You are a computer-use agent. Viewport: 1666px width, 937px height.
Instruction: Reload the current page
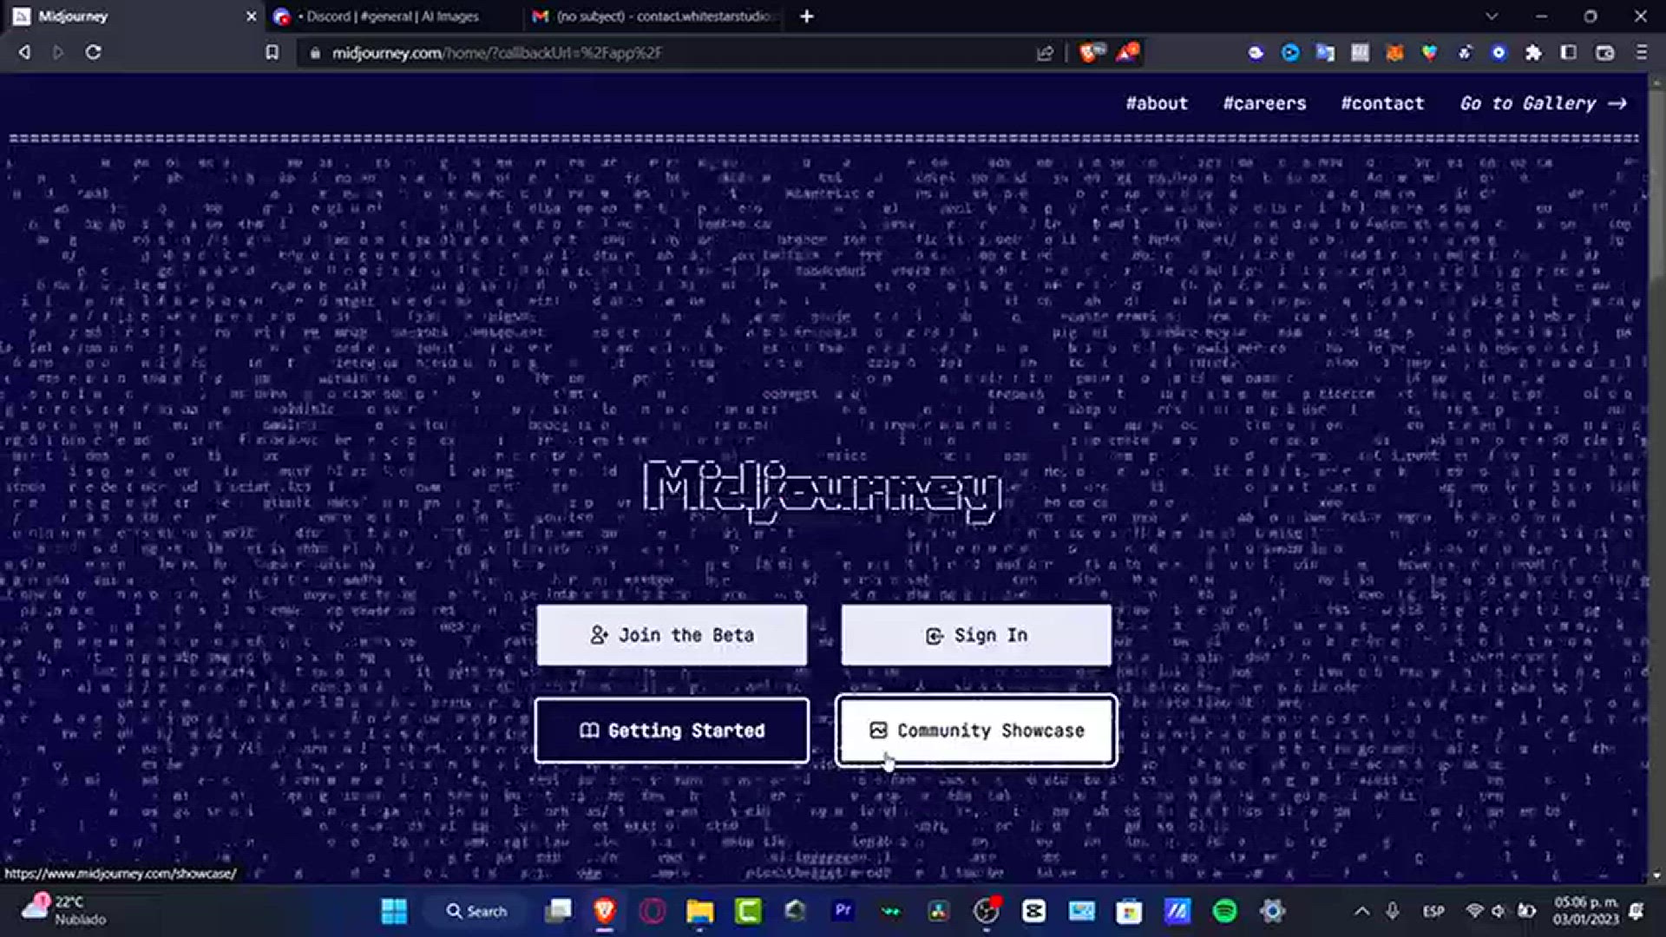(x=93, y=53)
